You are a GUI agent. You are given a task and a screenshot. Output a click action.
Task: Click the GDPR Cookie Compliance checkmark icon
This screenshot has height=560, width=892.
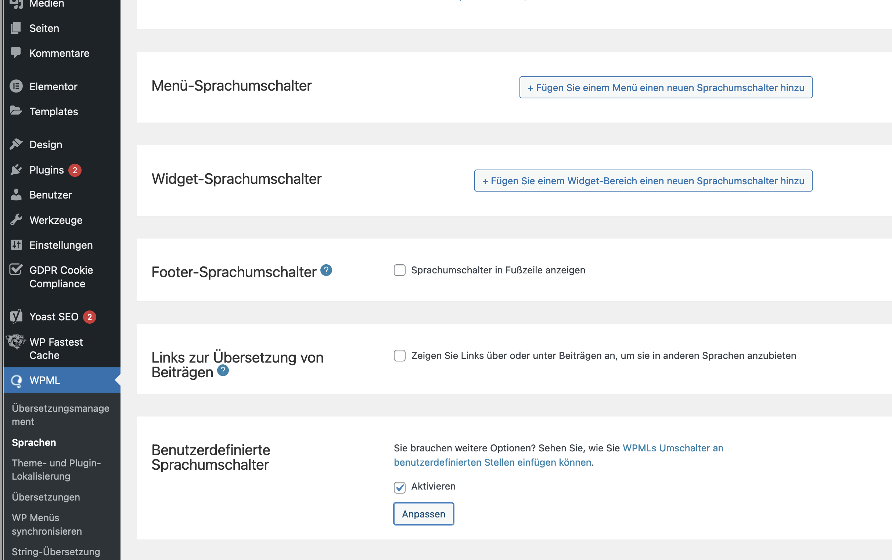click(x=16, y=270)
